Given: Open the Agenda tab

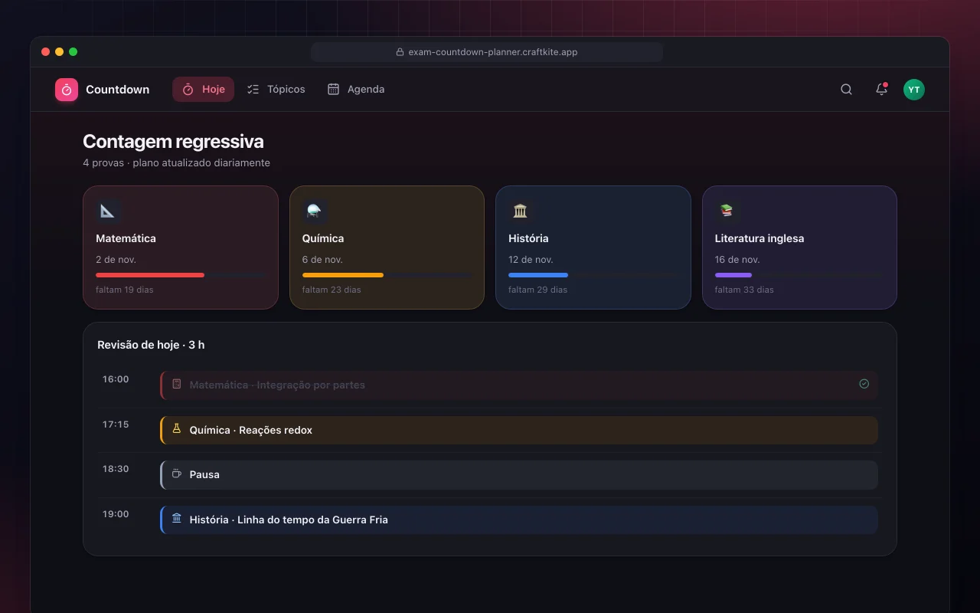Looking at the screenshot, I should point(355,90).
